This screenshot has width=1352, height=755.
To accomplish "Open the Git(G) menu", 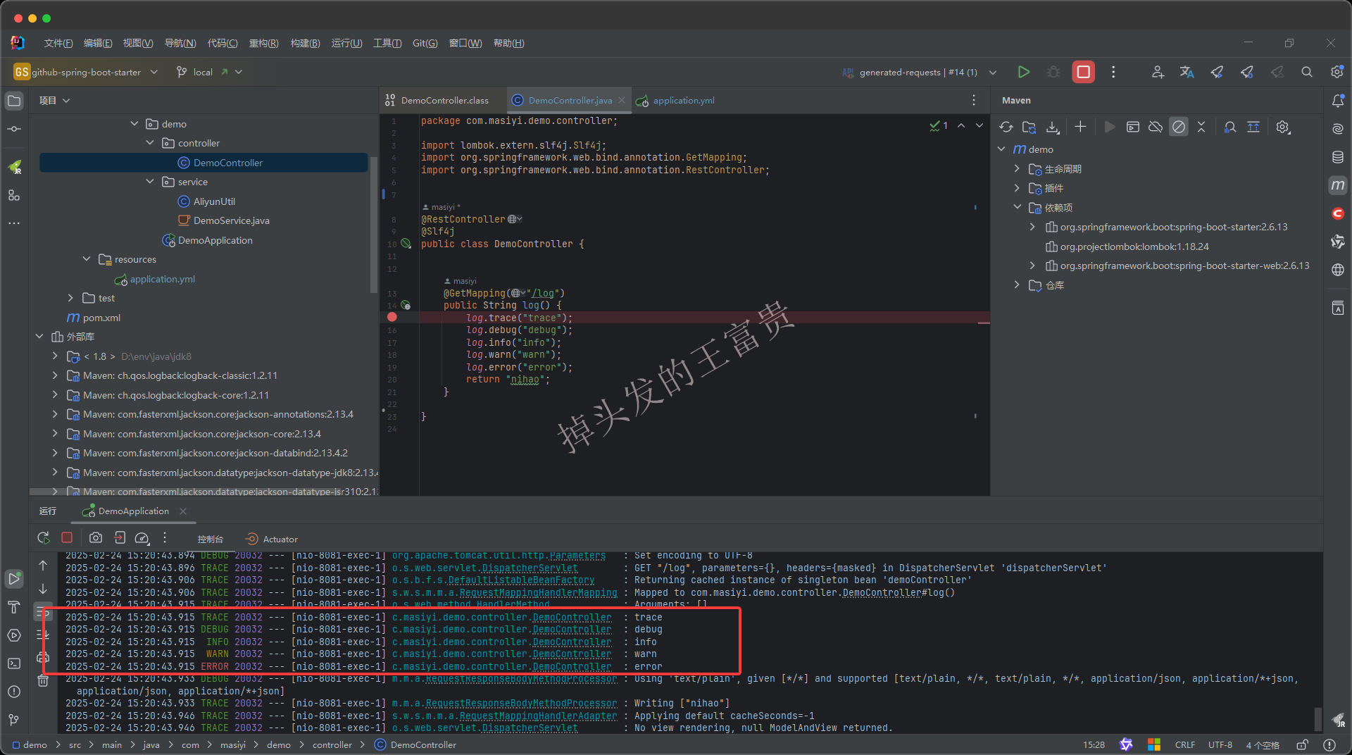I will 425,43.
